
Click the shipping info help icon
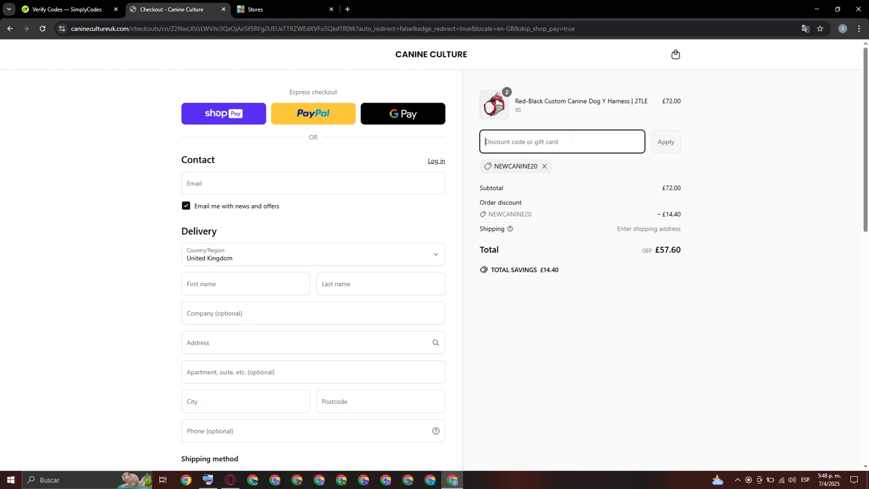[x=510, y=229]
